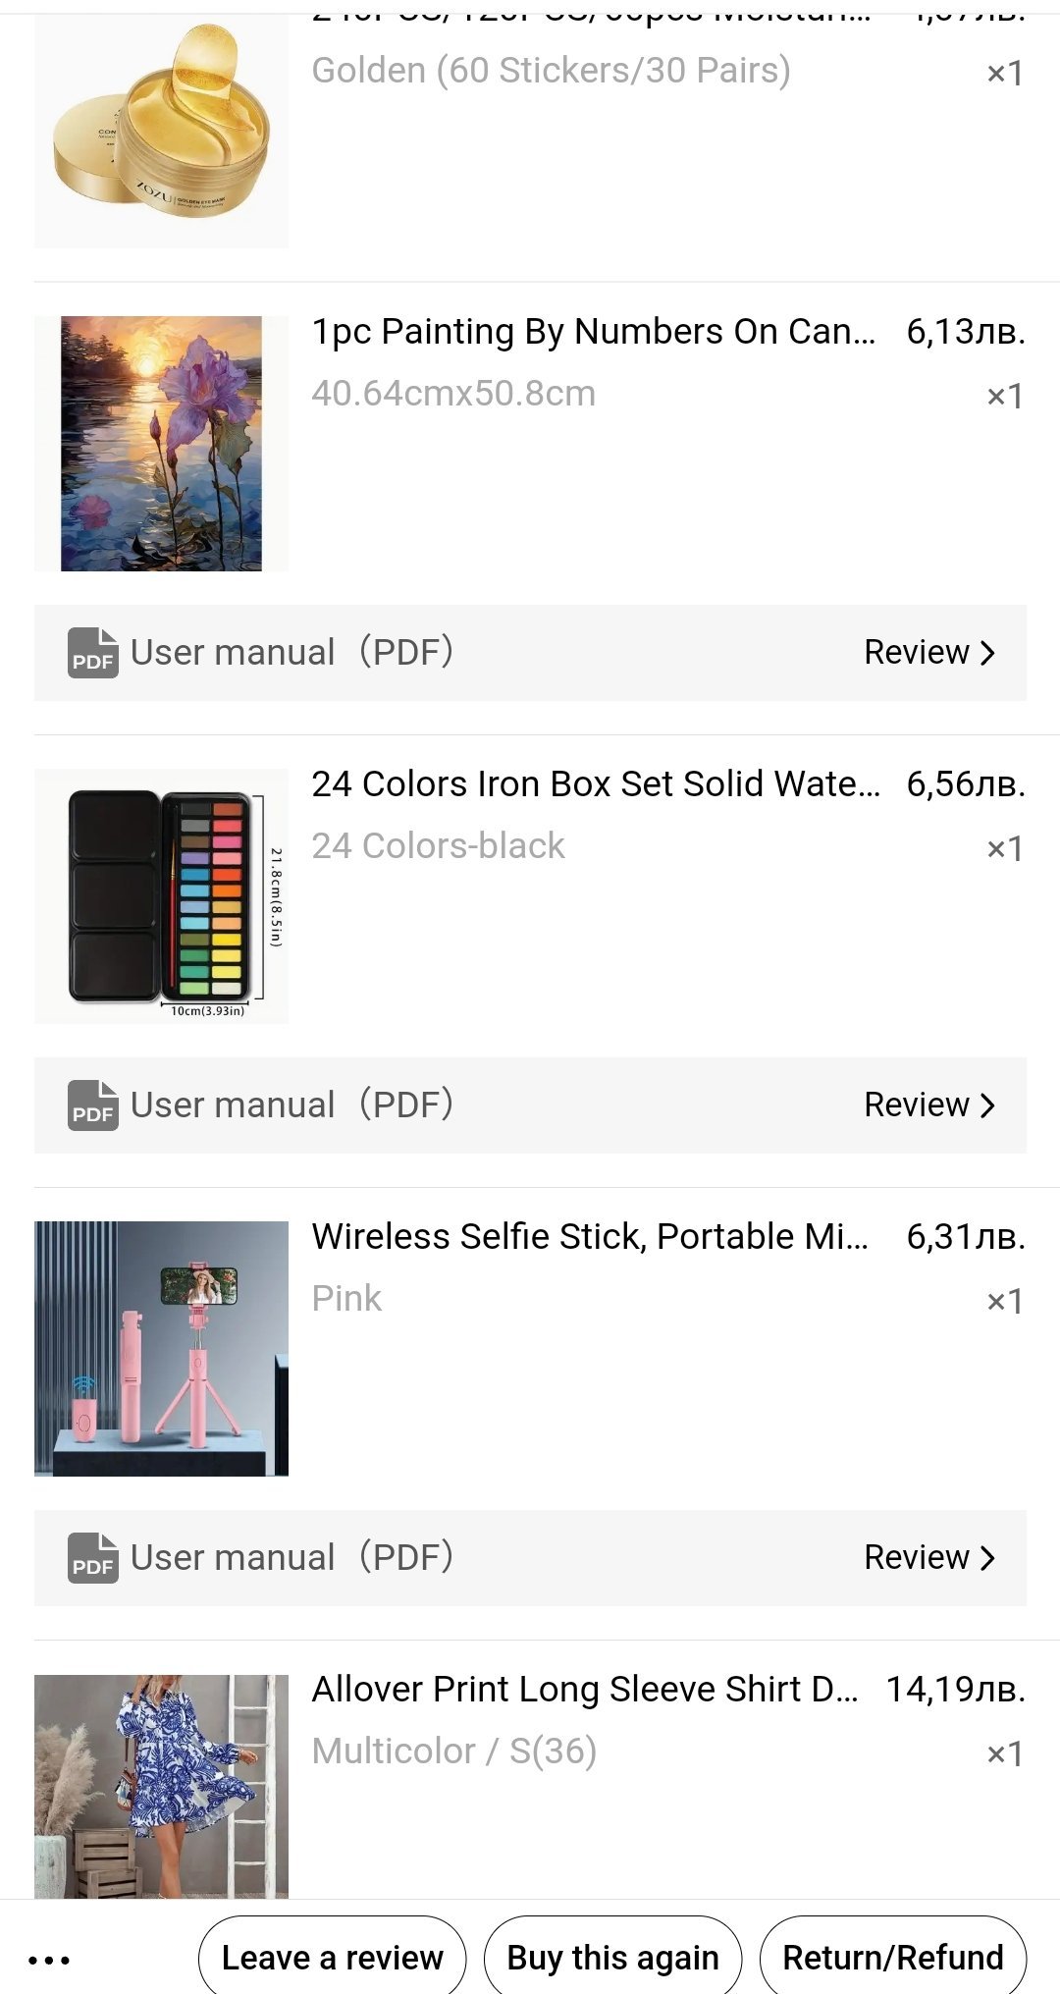Open the 1pc Painting By Numbers title
Viewport: 1060px width, 1994px height.
[x=593, y=332]
